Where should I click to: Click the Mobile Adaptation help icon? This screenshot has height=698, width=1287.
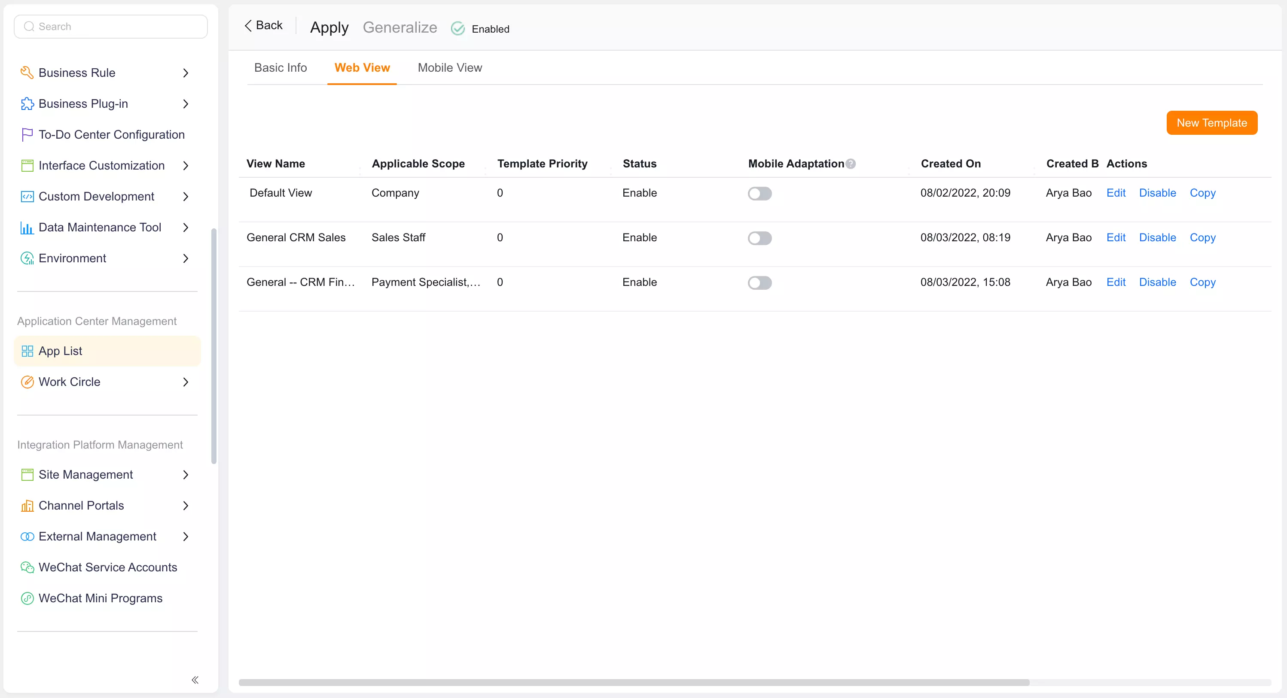pos(851,164)
